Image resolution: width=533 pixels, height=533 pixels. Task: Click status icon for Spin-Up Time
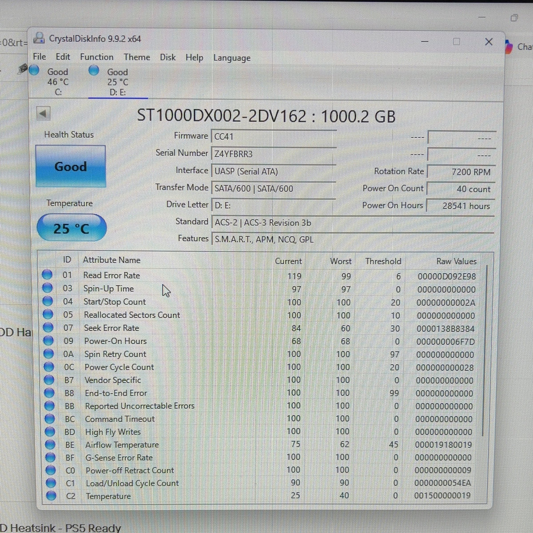pos(47,288)
